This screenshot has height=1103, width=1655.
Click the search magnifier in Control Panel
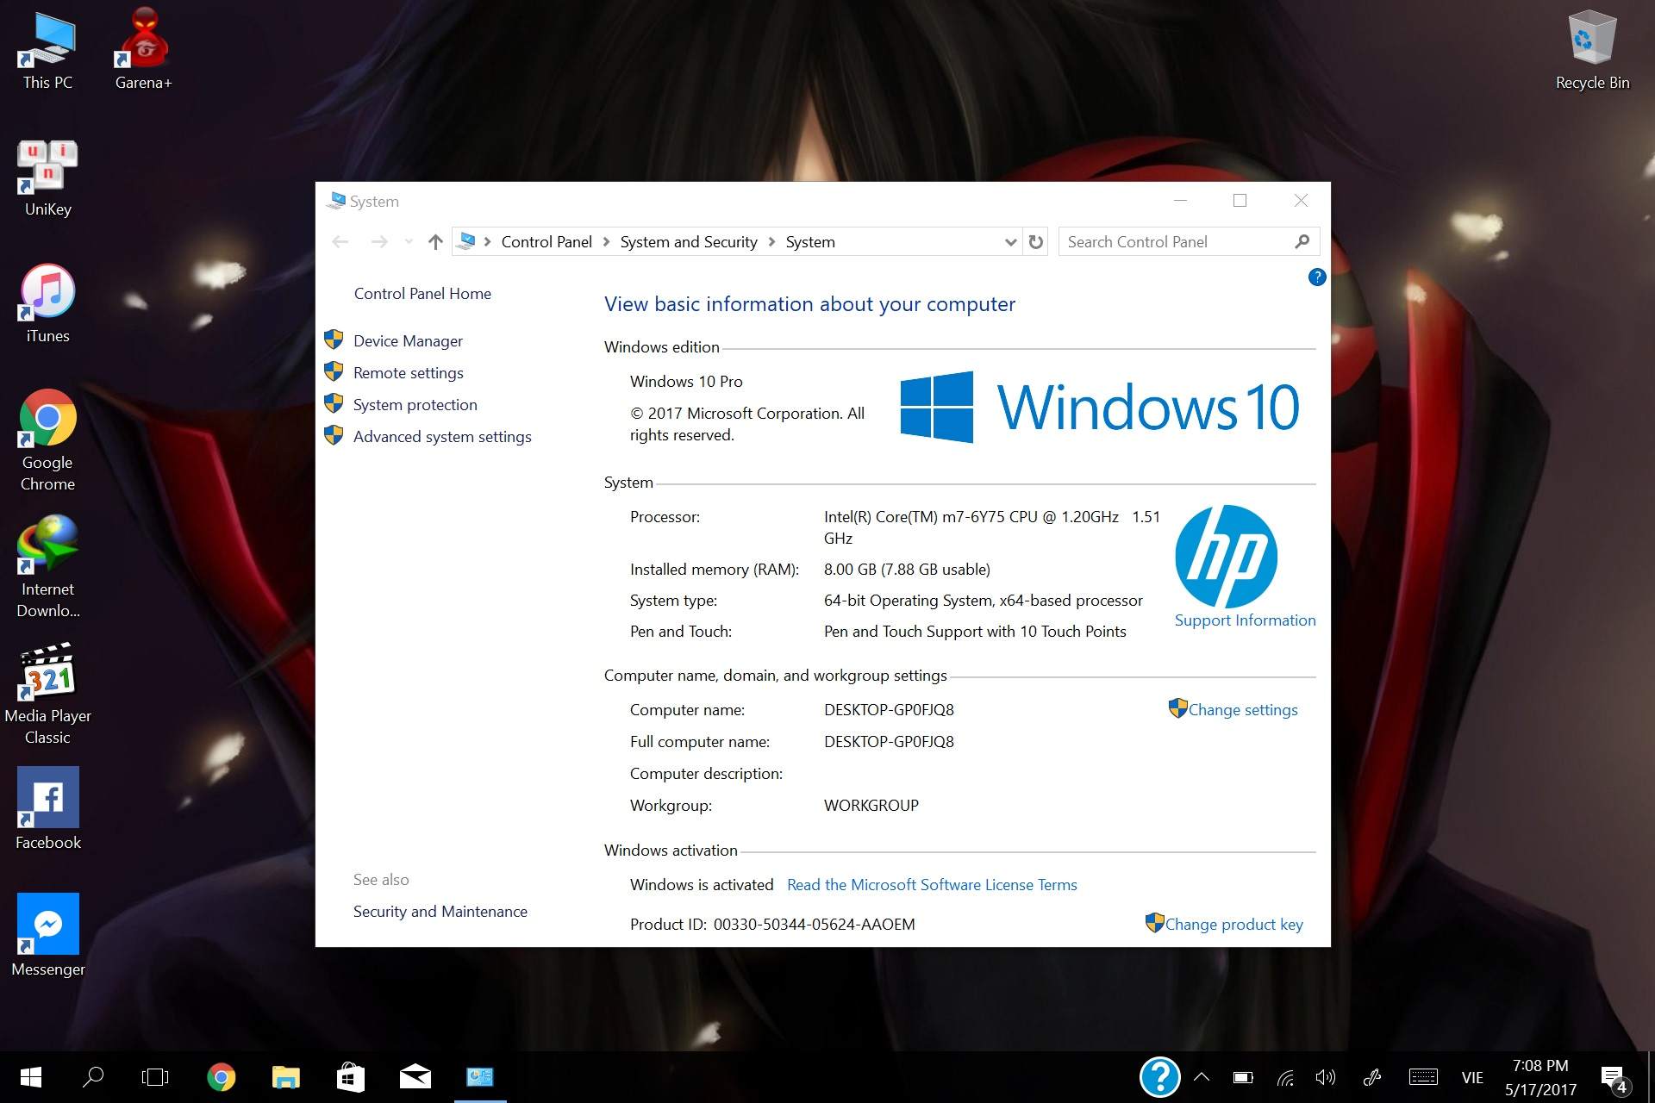pyautogui.click(x=1302, y=242)
